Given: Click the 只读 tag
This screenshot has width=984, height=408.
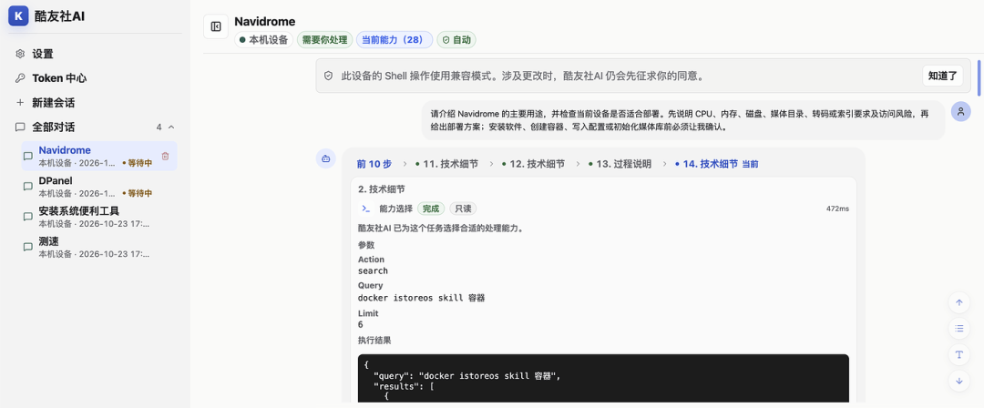Looking at the screenshot, I should tap(463, 209).
